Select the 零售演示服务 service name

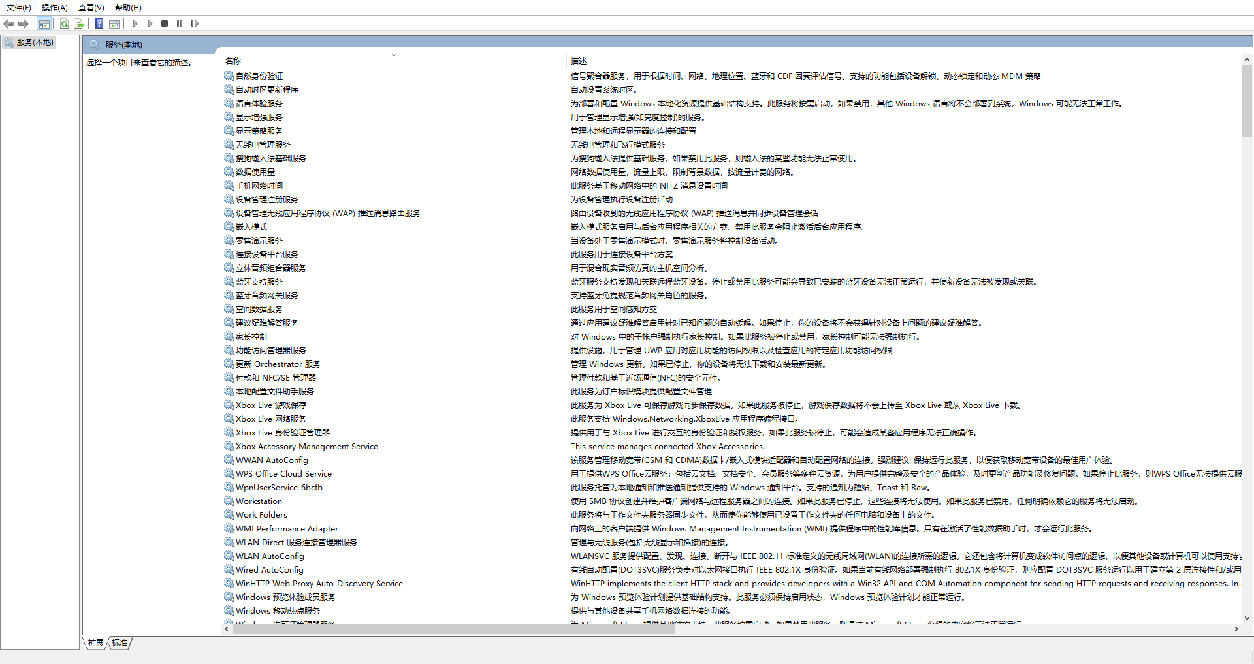click(259, 241)
